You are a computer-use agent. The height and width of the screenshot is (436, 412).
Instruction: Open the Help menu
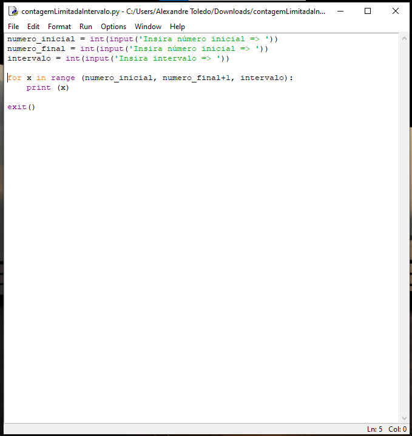click(177, 27)
